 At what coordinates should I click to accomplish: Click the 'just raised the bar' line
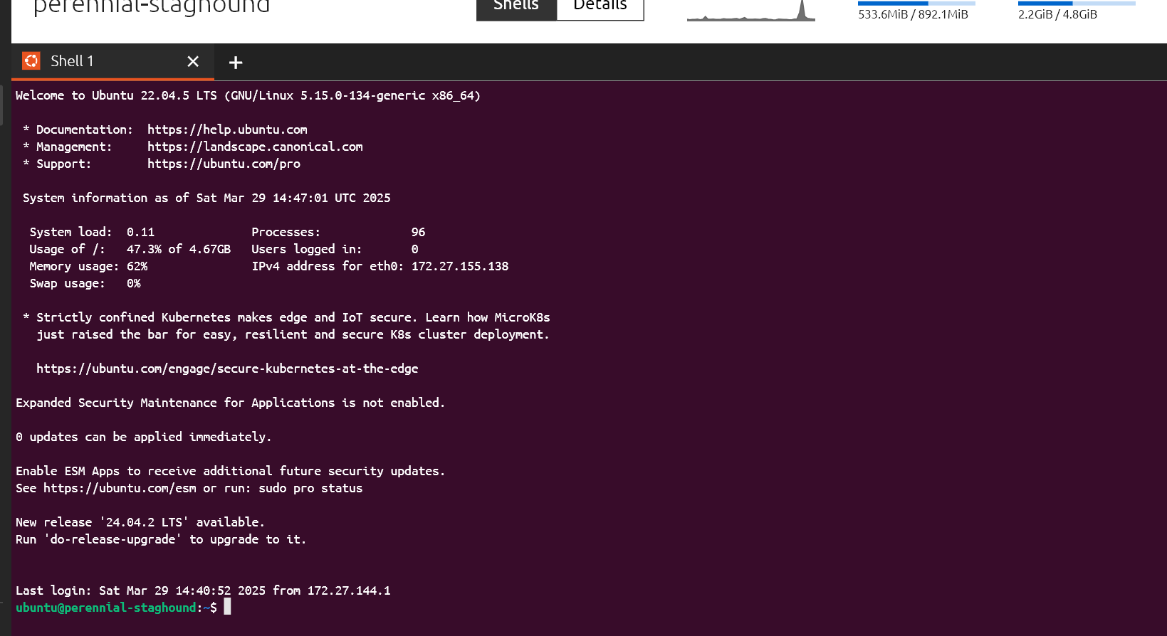tap(293, 334)
